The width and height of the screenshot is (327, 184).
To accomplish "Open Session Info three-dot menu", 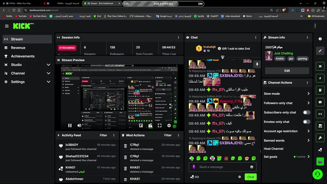I will [x=178, y=37].
